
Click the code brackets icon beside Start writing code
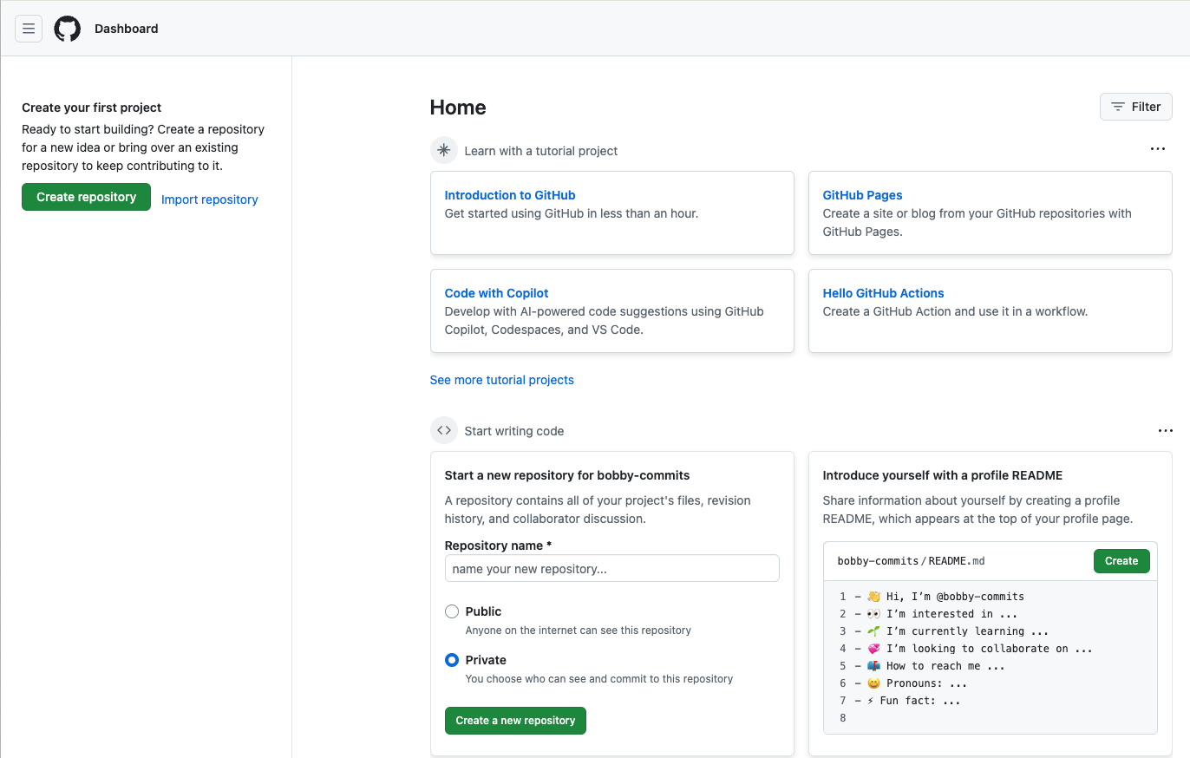pos(443,429)
